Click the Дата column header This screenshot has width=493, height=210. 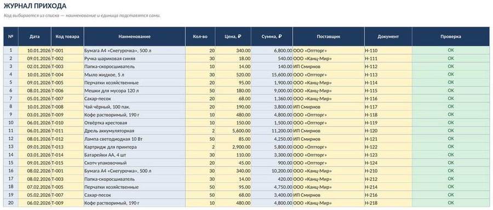(35, 37)
